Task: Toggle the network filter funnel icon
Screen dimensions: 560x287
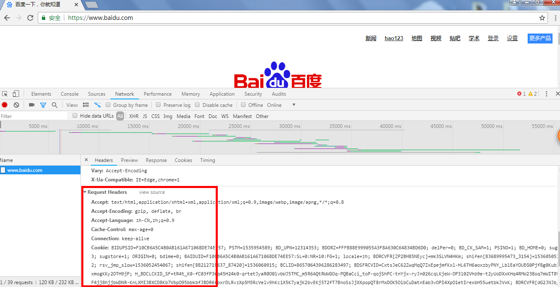Action: pos(43,105)
